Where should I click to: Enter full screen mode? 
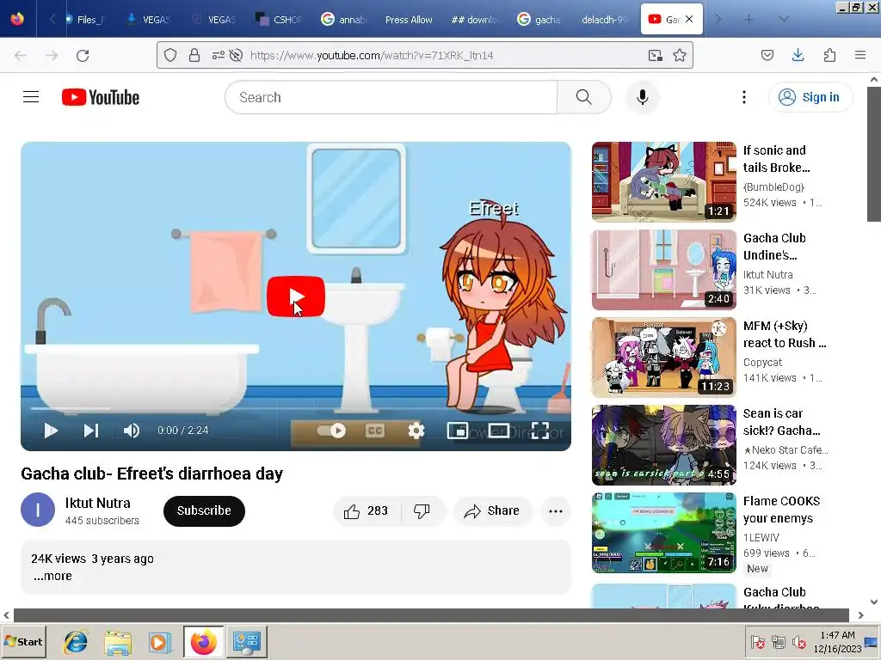tap(540, 431)
